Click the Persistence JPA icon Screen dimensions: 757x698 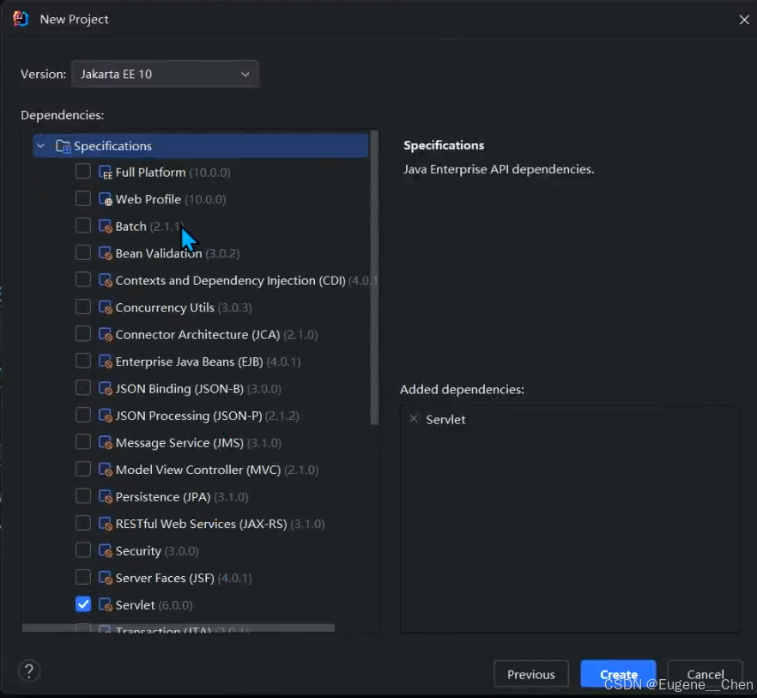pos(106,497)
